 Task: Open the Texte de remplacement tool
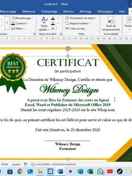[111, 24]
